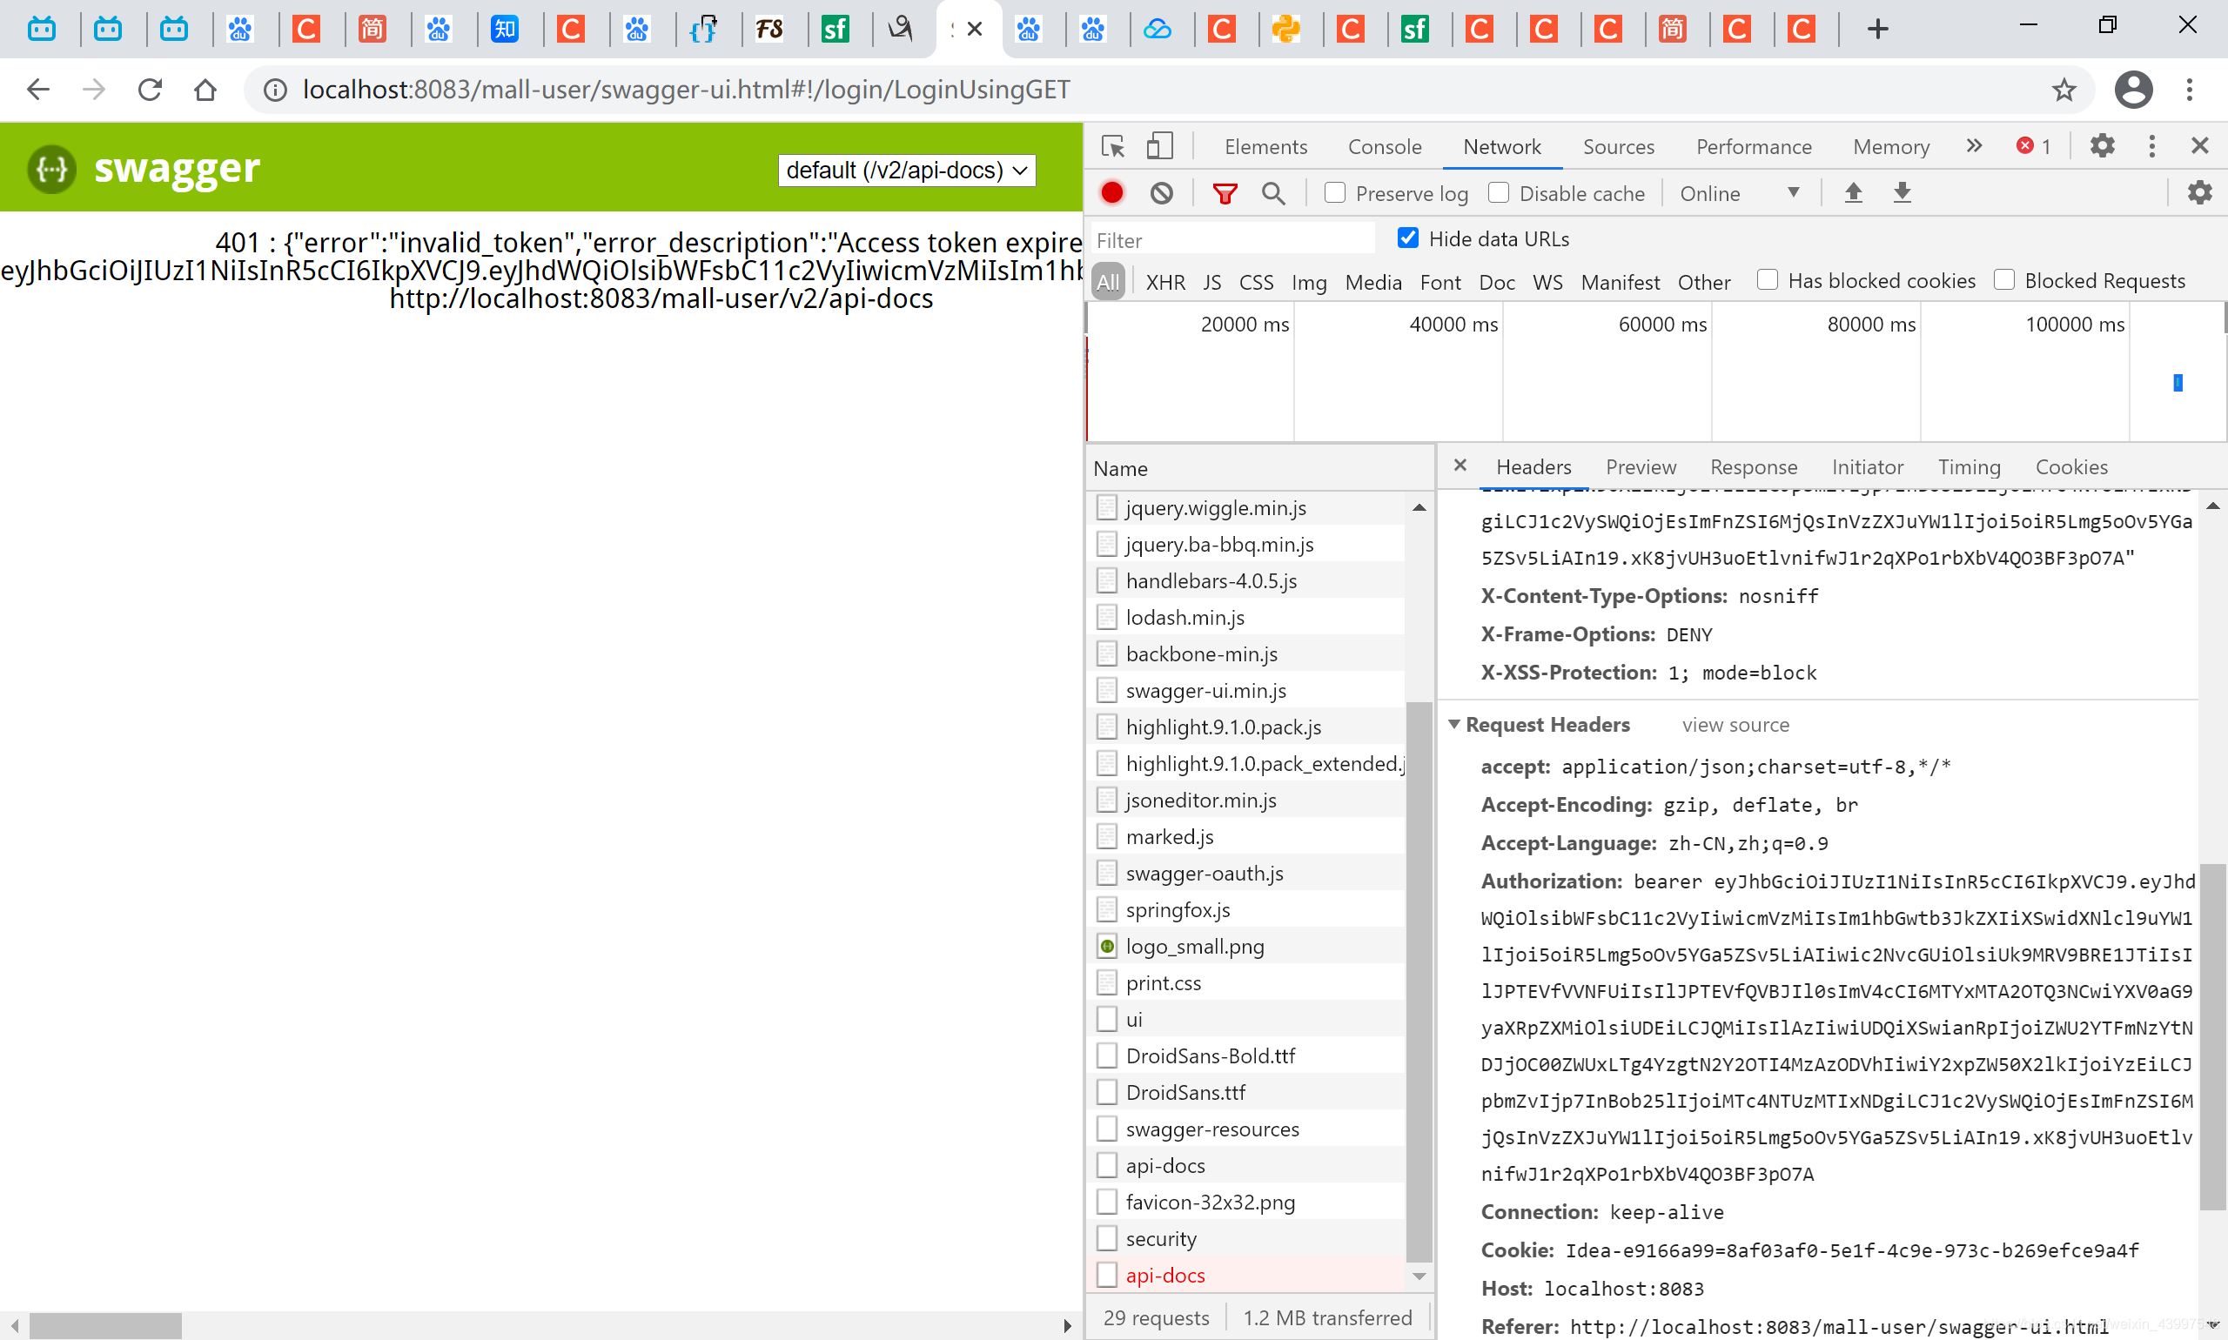
Task: Click import HAR file upload arrow
Action: pyautogui.click(x=1852, y=192)
